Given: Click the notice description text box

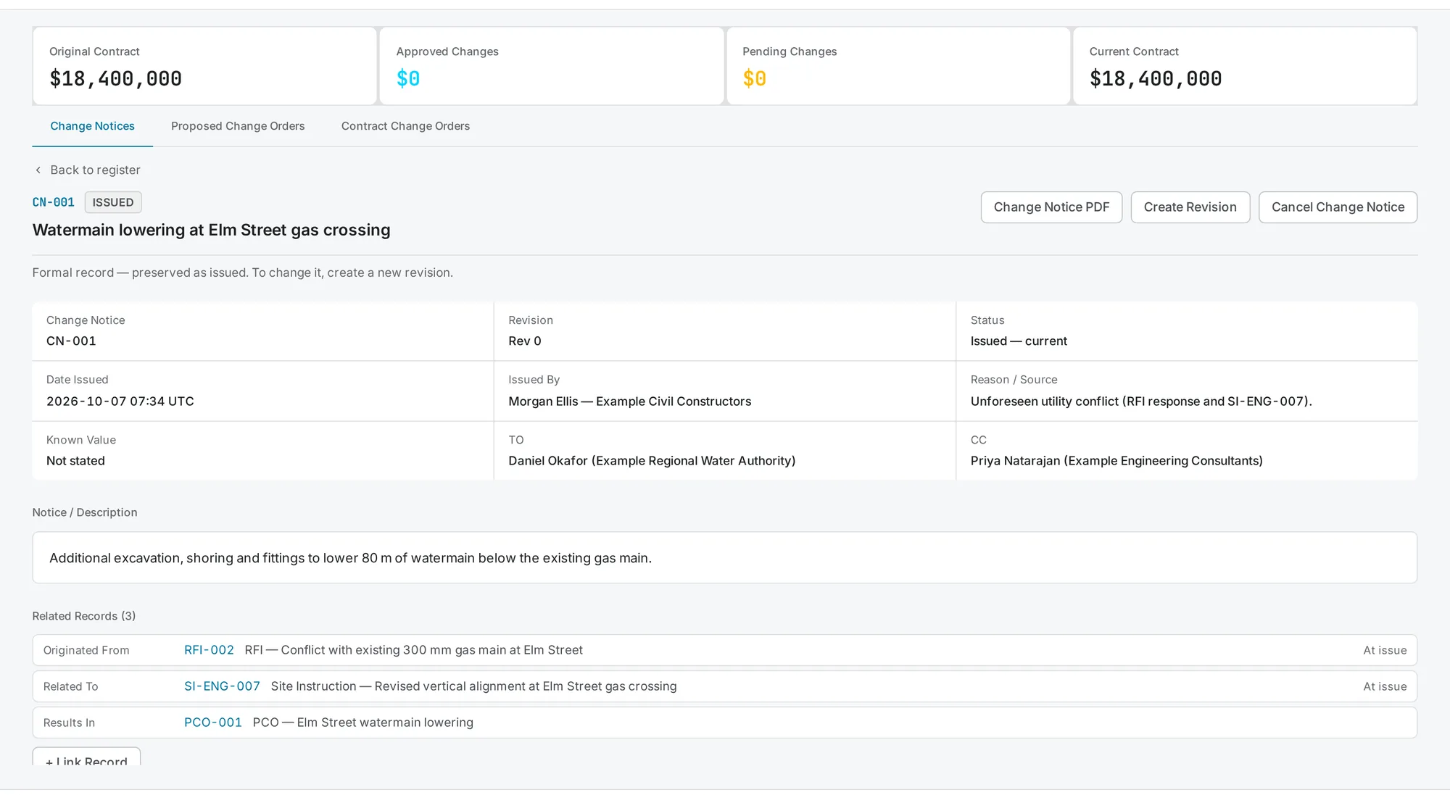Looking at the screenshot, I should 724,558.
